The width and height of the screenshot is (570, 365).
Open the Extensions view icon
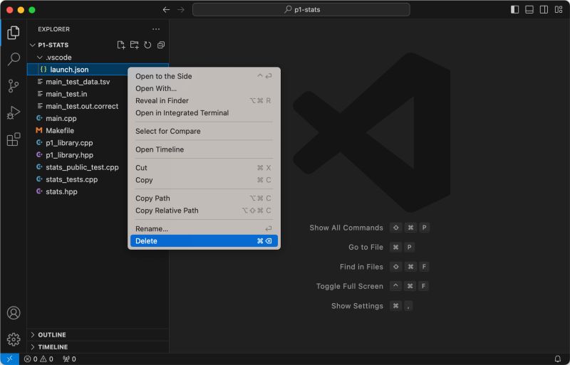pyautogui.click(x=14, y=139)
